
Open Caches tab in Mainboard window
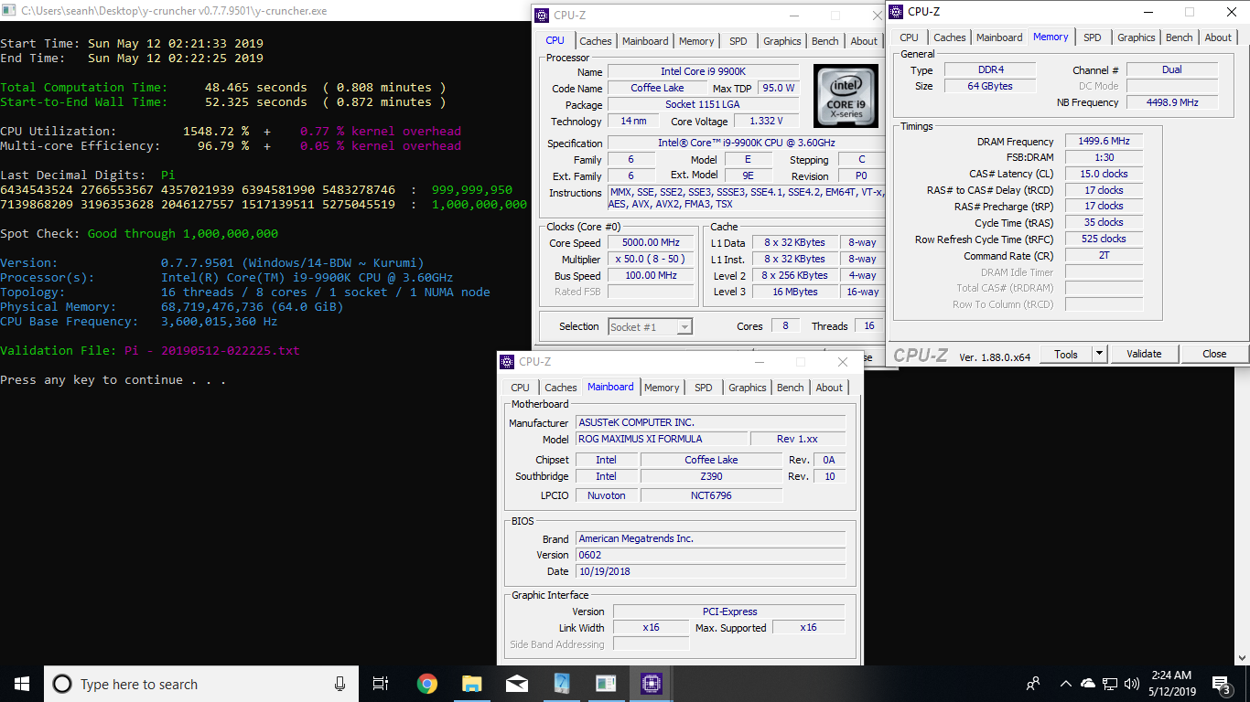click(561, 388)
